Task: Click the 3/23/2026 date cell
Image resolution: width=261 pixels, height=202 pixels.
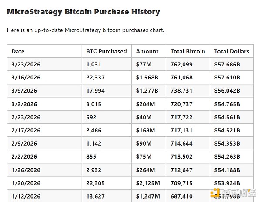Action: [x=26, y=64]
